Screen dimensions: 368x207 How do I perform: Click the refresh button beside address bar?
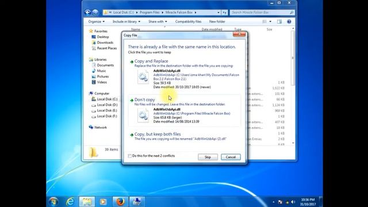click(225, 13)
